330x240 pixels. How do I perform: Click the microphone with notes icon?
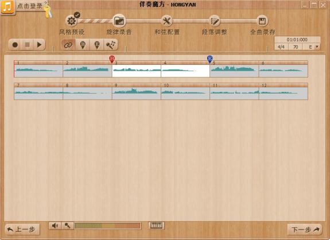coord(111,45)
